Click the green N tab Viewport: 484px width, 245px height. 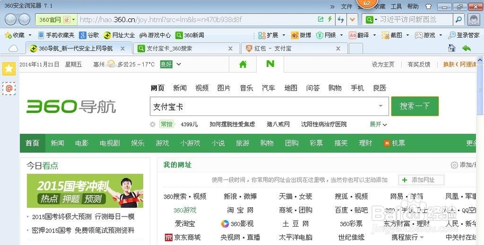[270, 64]
